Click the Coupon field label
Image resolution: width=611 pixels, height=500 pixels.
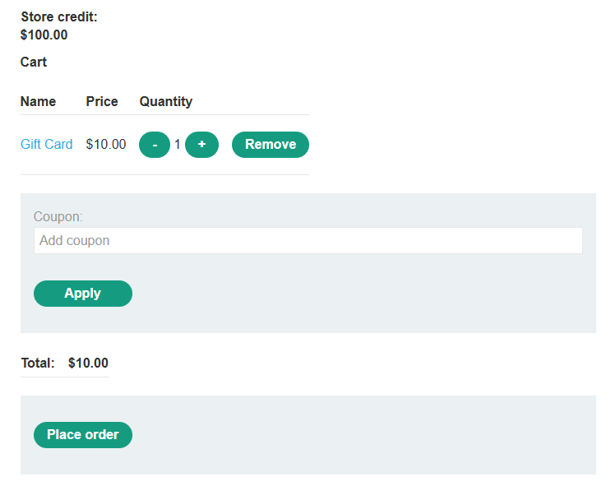coord(58,217)
